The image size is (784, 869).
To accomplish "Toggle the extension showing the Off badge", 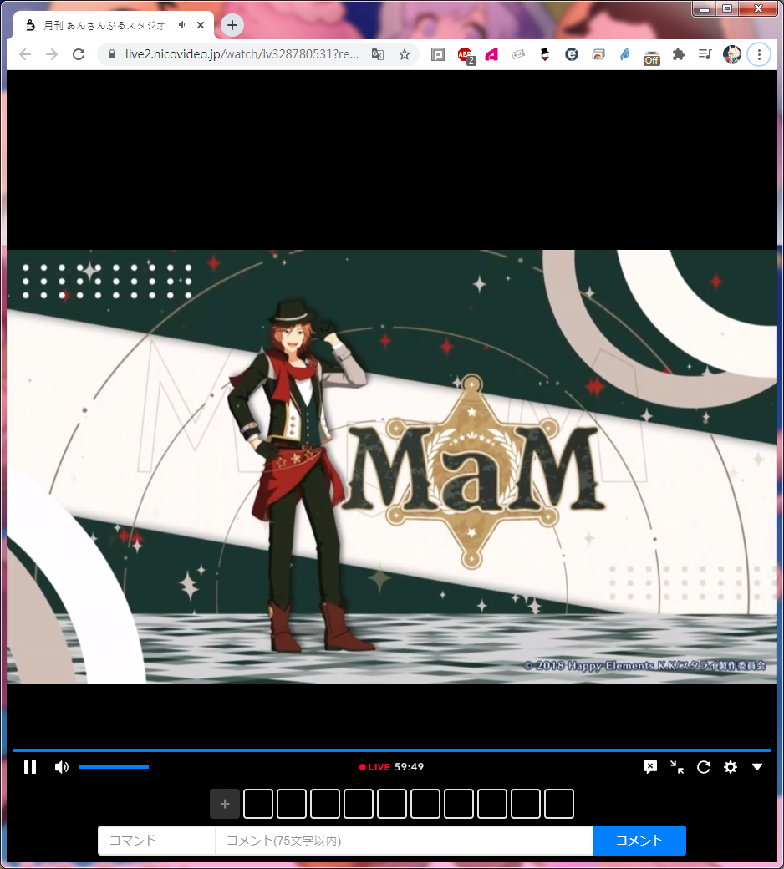I will click(651, 57).
